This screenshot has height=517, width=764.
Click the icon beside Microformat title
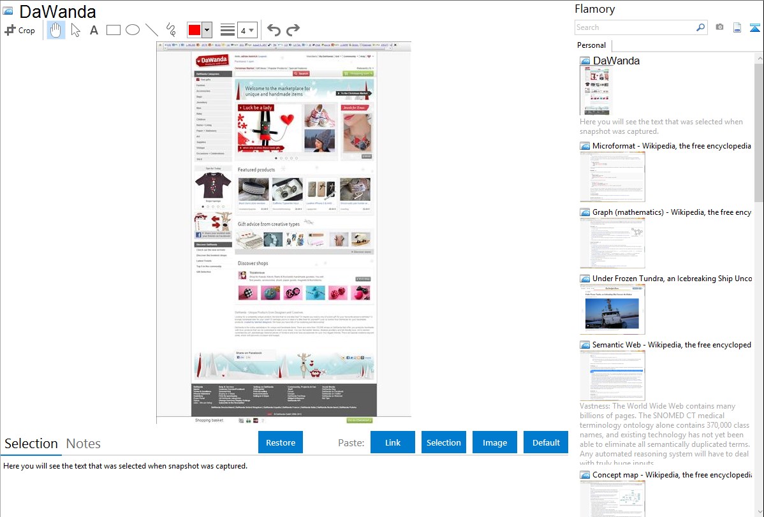click(585, 146)
